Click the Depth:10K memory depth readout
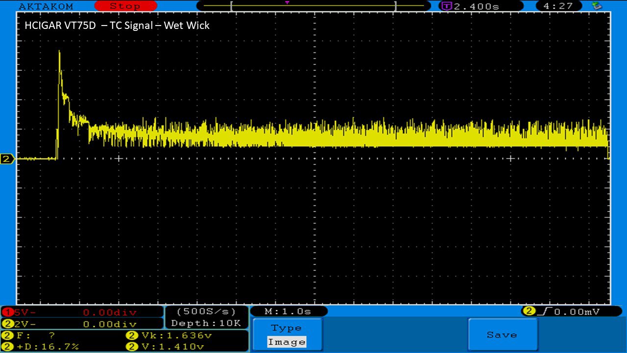627x353 pixels. coord(206,324)
